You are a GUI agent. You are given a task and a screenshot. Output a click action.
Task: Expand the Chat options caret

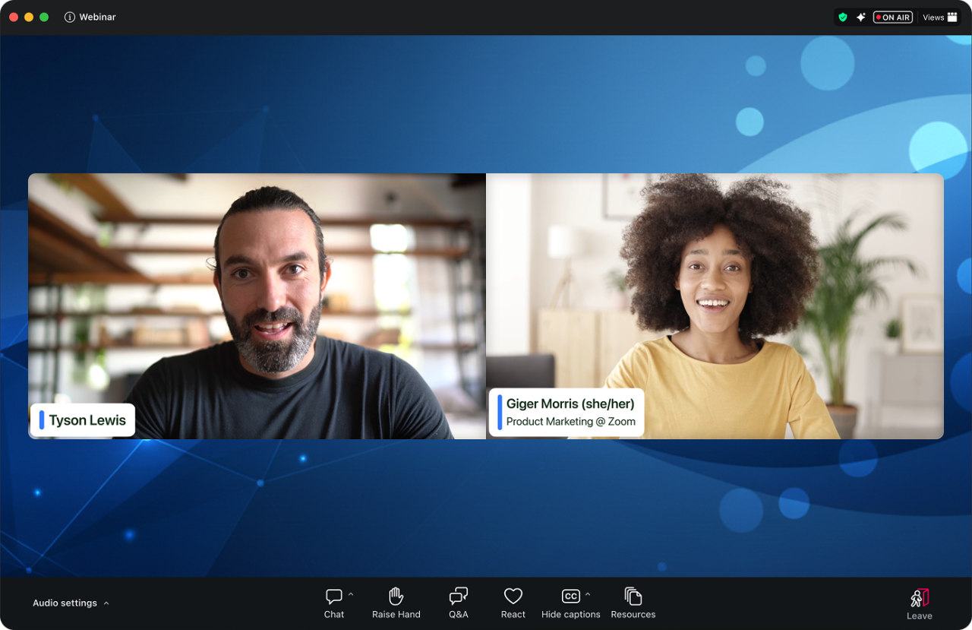coord(351,594)
